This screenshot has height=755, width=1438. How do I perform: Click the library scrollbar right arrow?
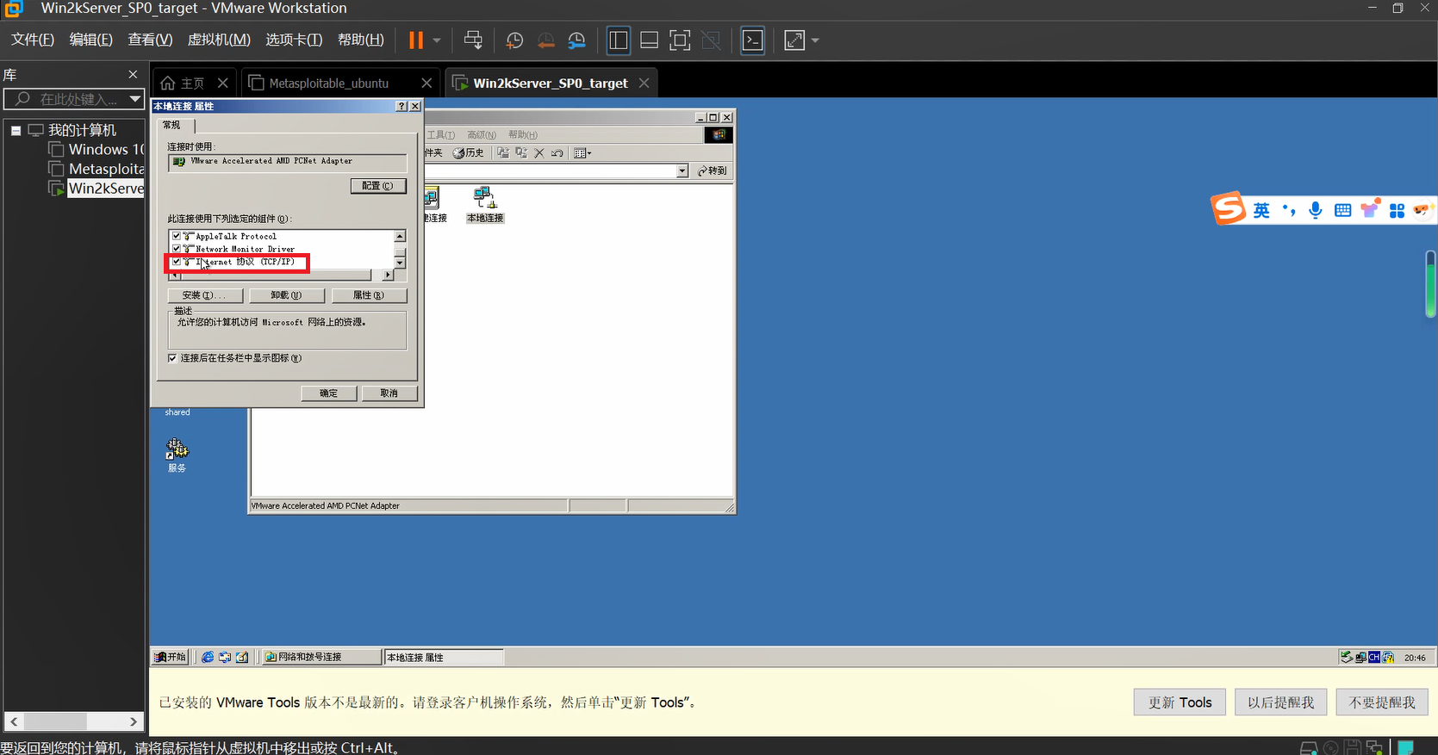pos(134,721)
